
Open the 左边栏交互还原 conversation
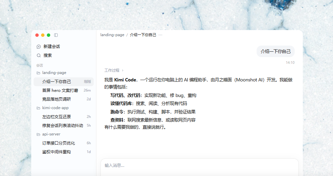[x=63, y=117]
